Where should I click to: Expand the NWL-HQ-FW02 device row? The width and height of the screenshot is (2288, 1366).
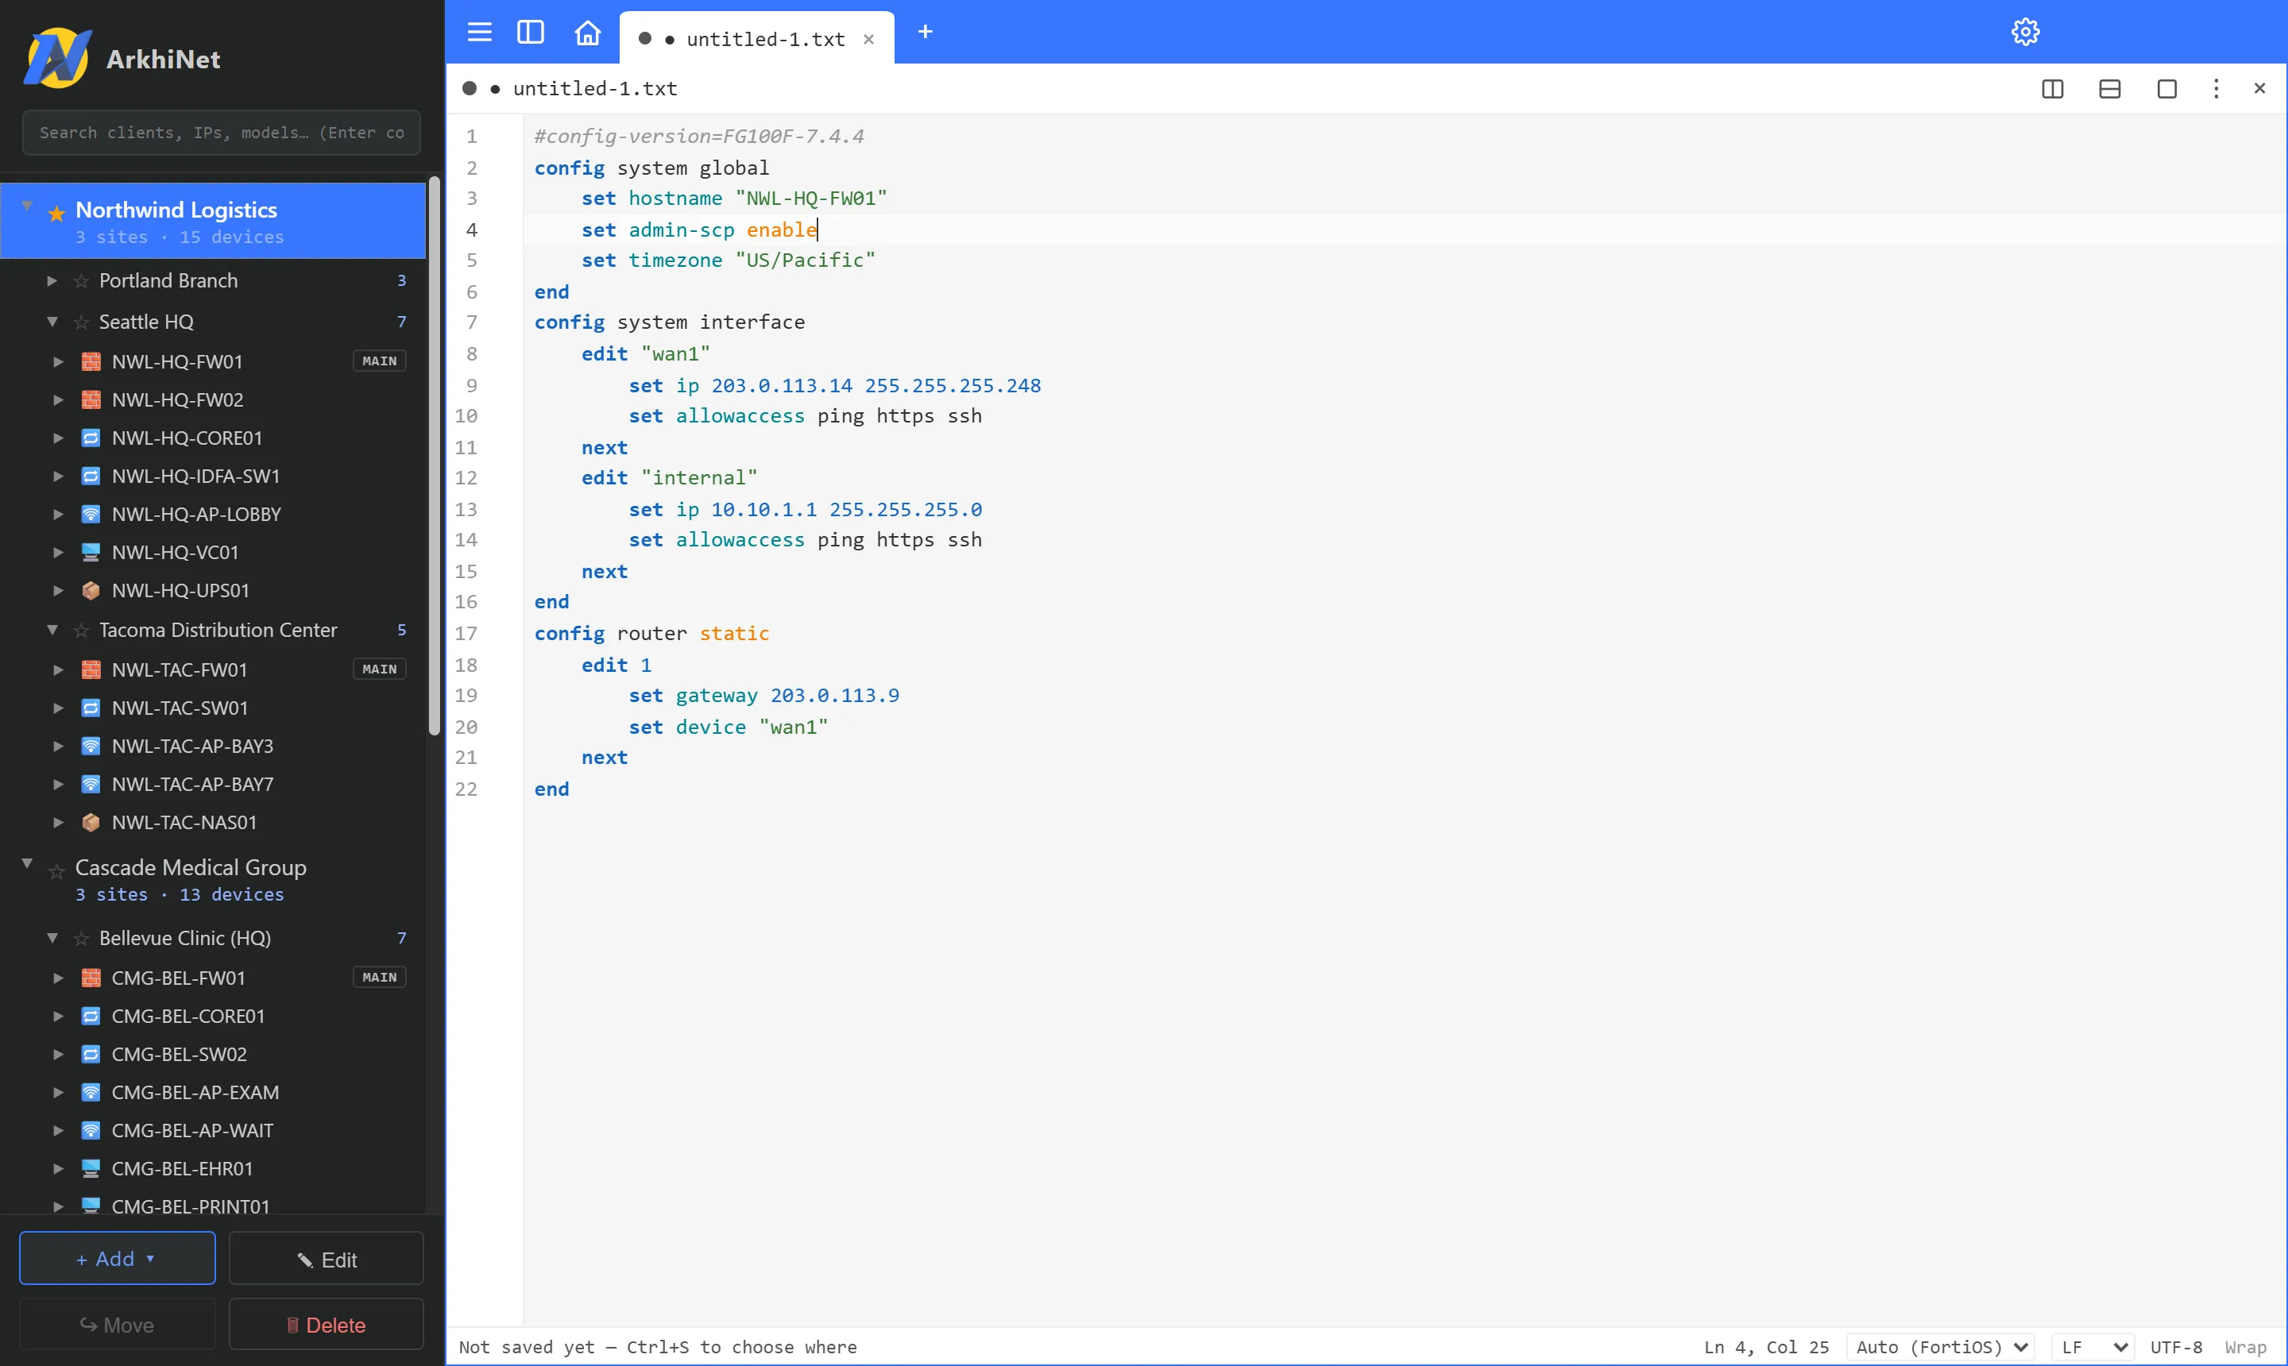[x=58, y=400]
